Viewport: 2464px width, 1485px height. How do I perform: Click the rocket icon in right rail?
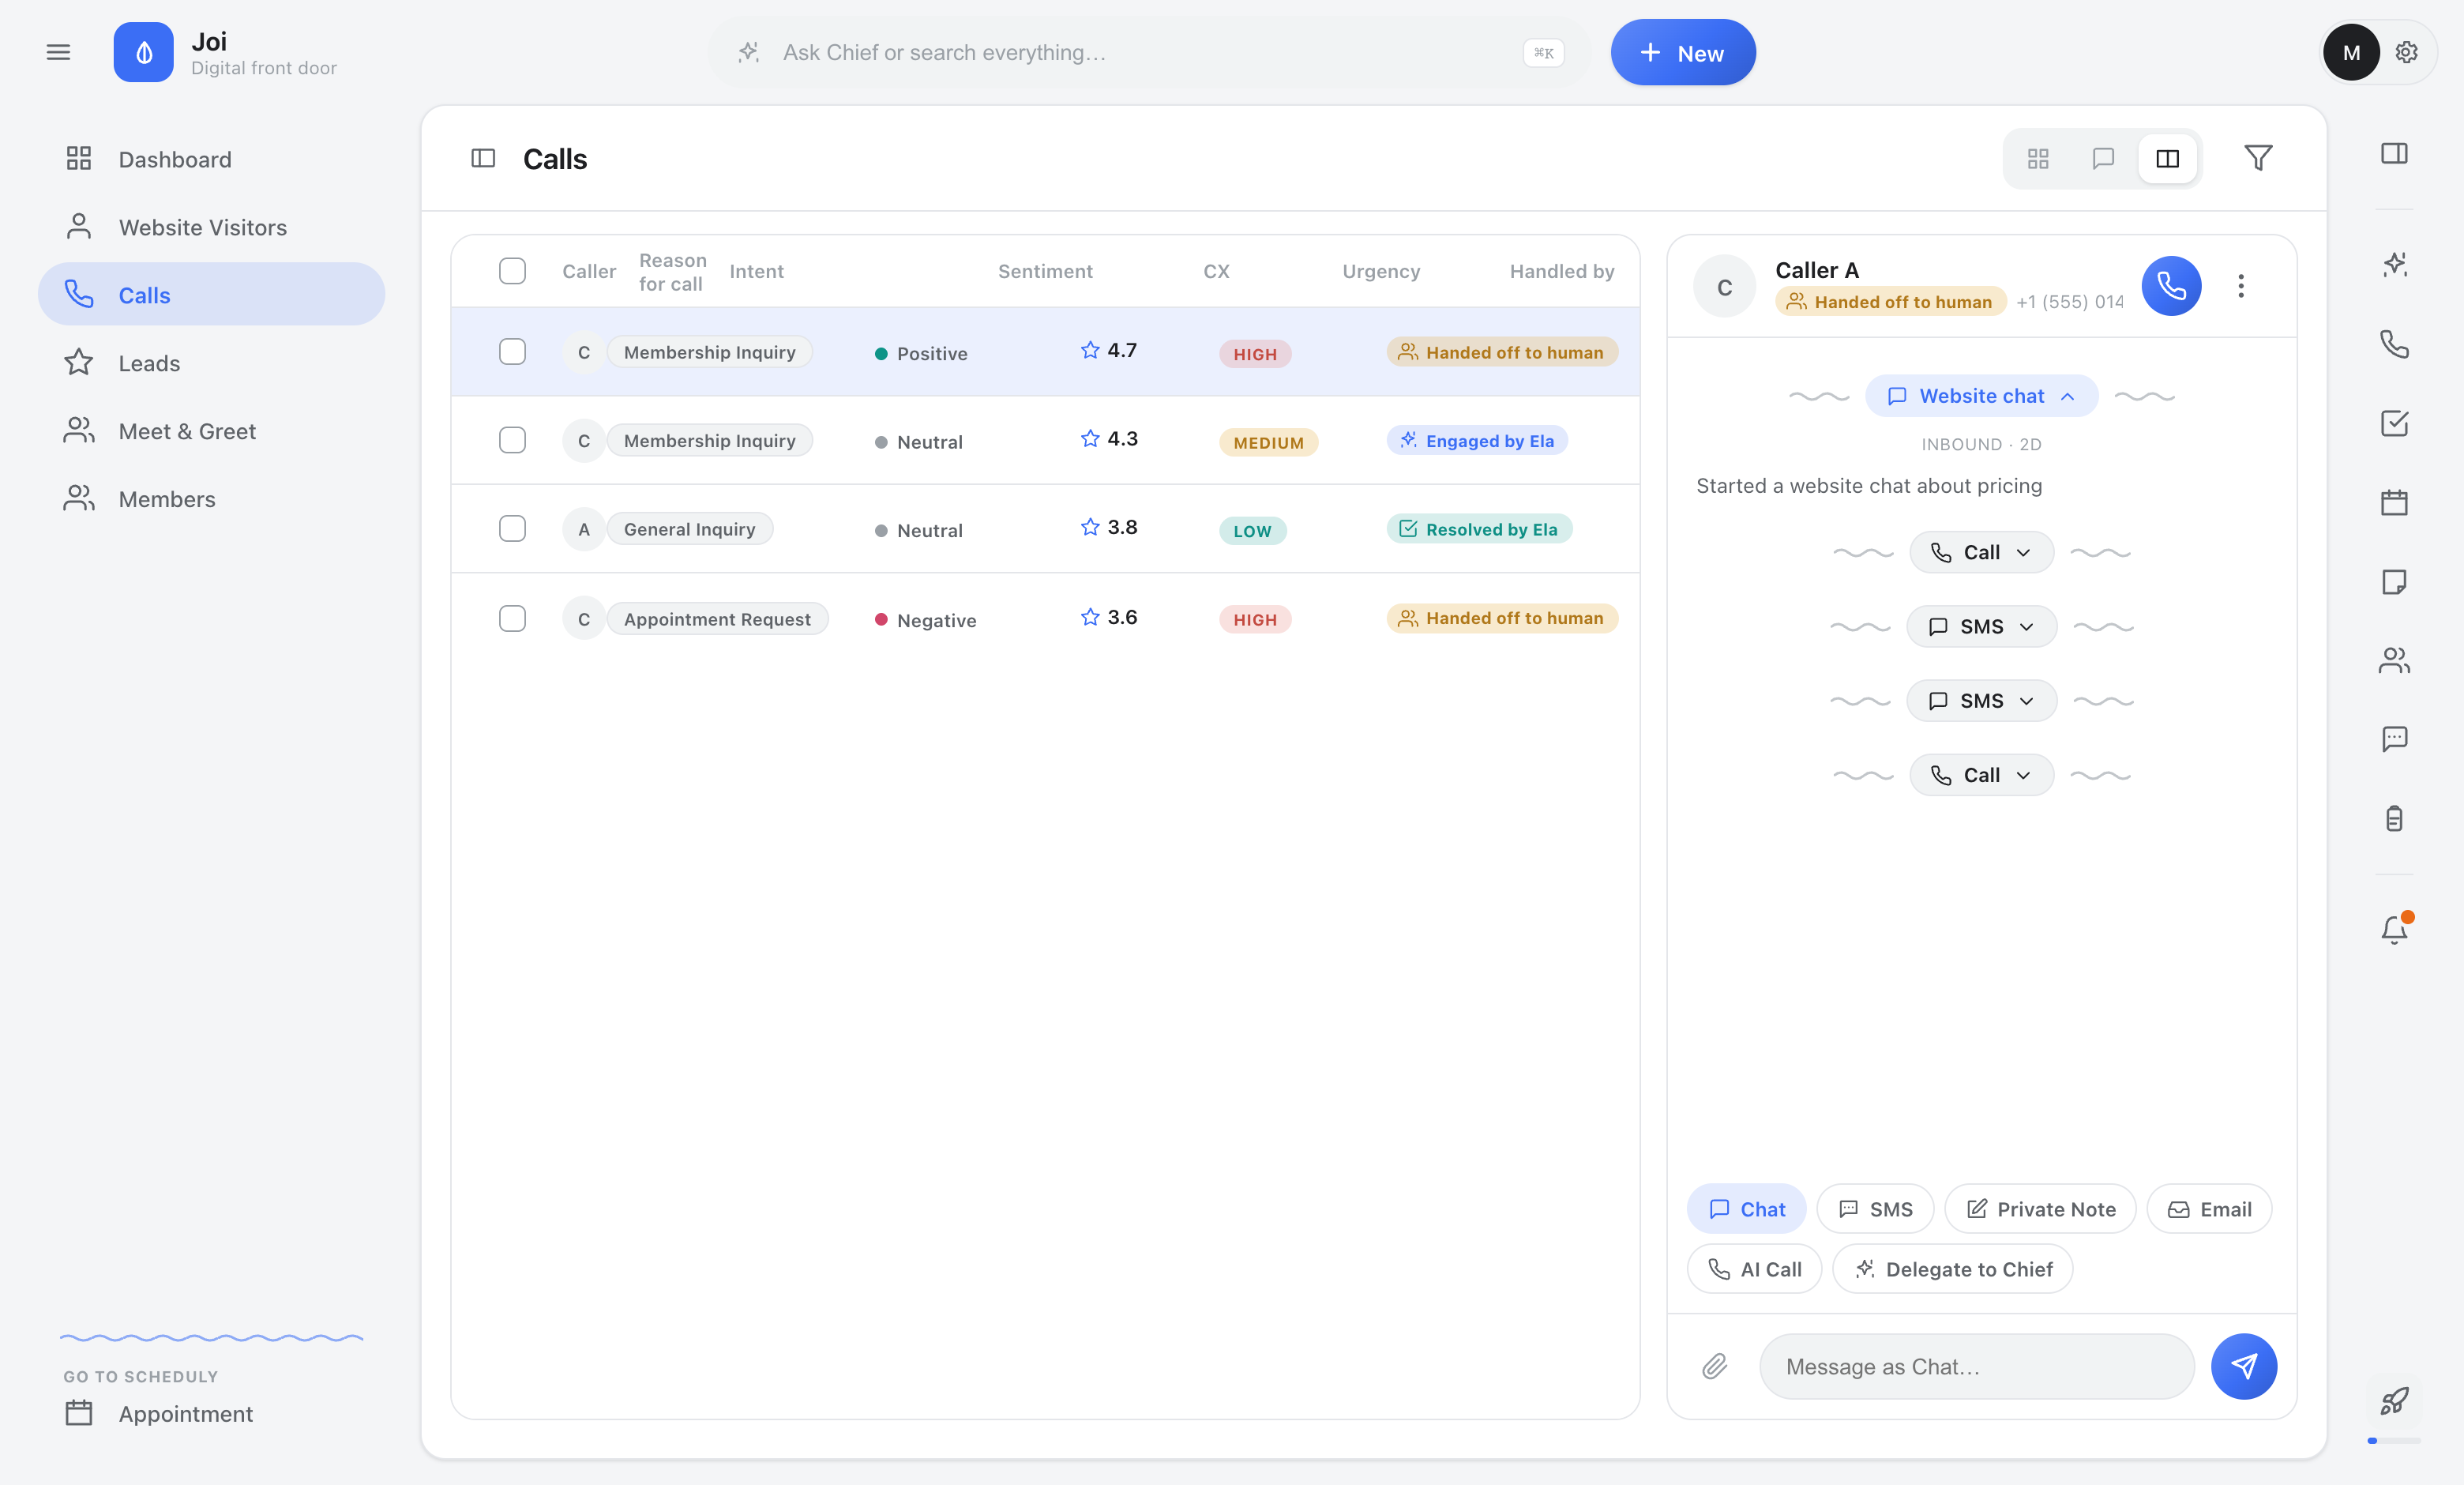(x=2394, y=1401)
